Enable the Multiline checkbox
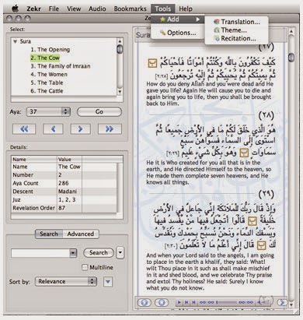303x320 pixels. [85, 267]
